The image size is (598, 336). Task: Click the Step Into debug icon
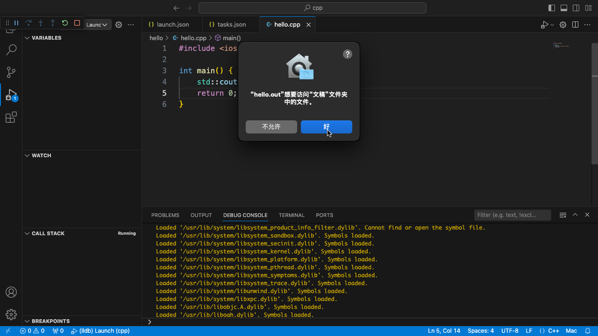pyautogui.click(x=41, y=23)
